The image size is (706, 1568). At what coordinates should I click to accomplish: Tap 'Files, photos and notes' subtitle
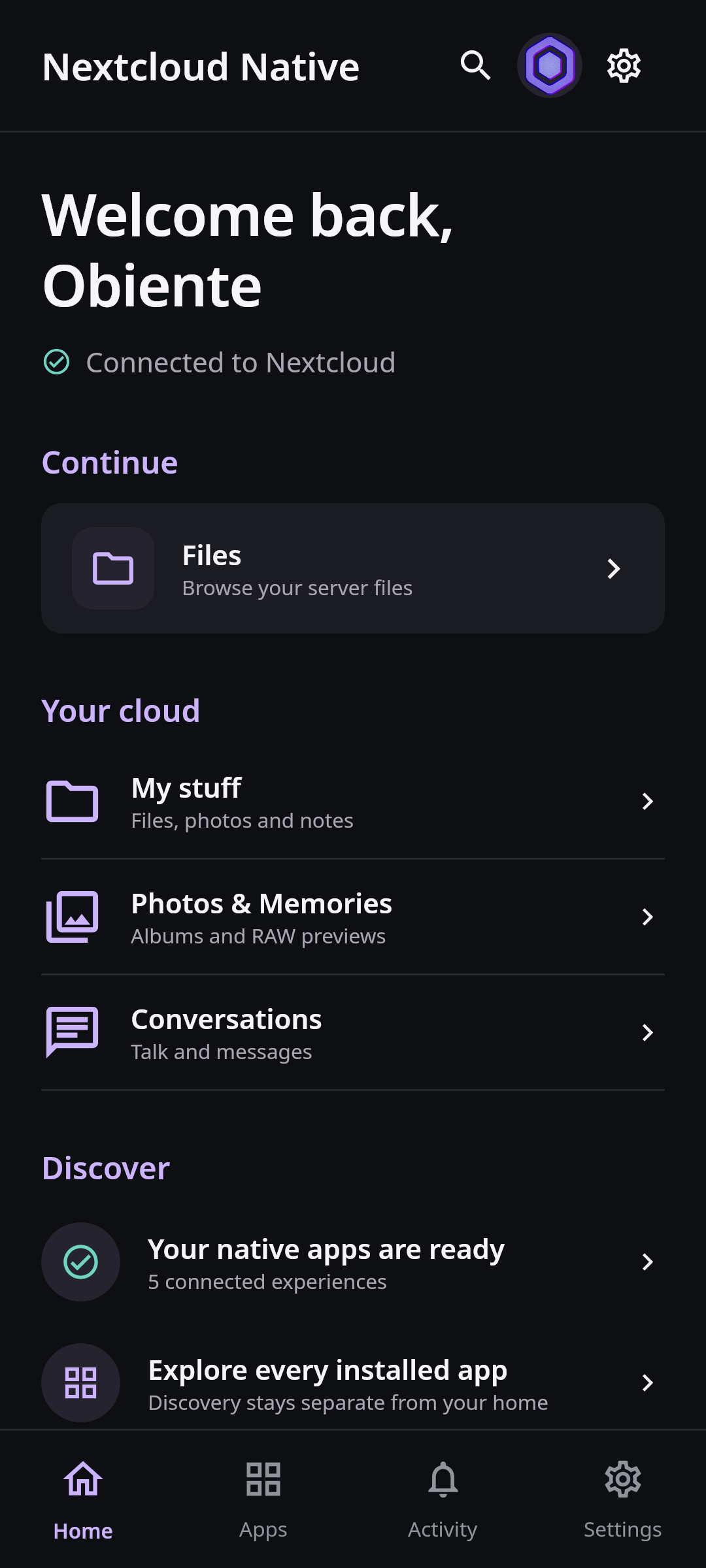(243, 821)
